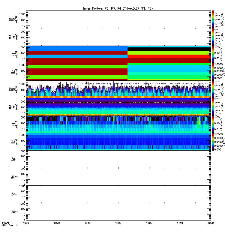
Task: Click the 1140 time axis label
Action: click(x=180, y=223)
